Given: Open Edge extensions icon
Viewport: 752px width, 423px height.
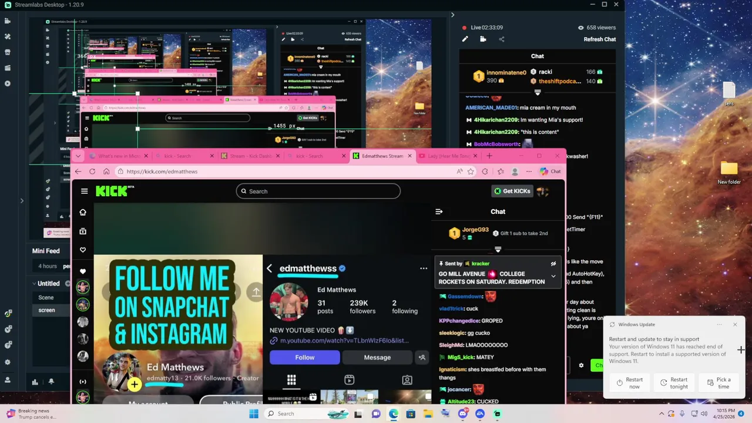Looking at the screenshot, I should point(485,172).
